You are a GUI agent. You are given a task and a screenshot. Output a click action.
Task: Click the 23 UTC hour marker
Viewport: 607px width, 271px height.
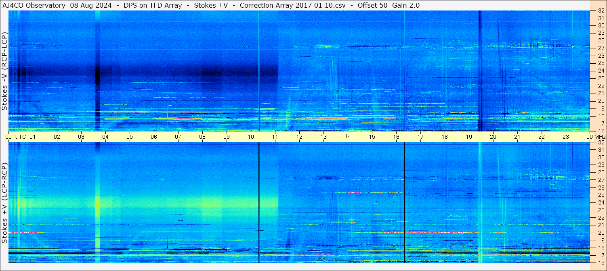tap(566, 137)
